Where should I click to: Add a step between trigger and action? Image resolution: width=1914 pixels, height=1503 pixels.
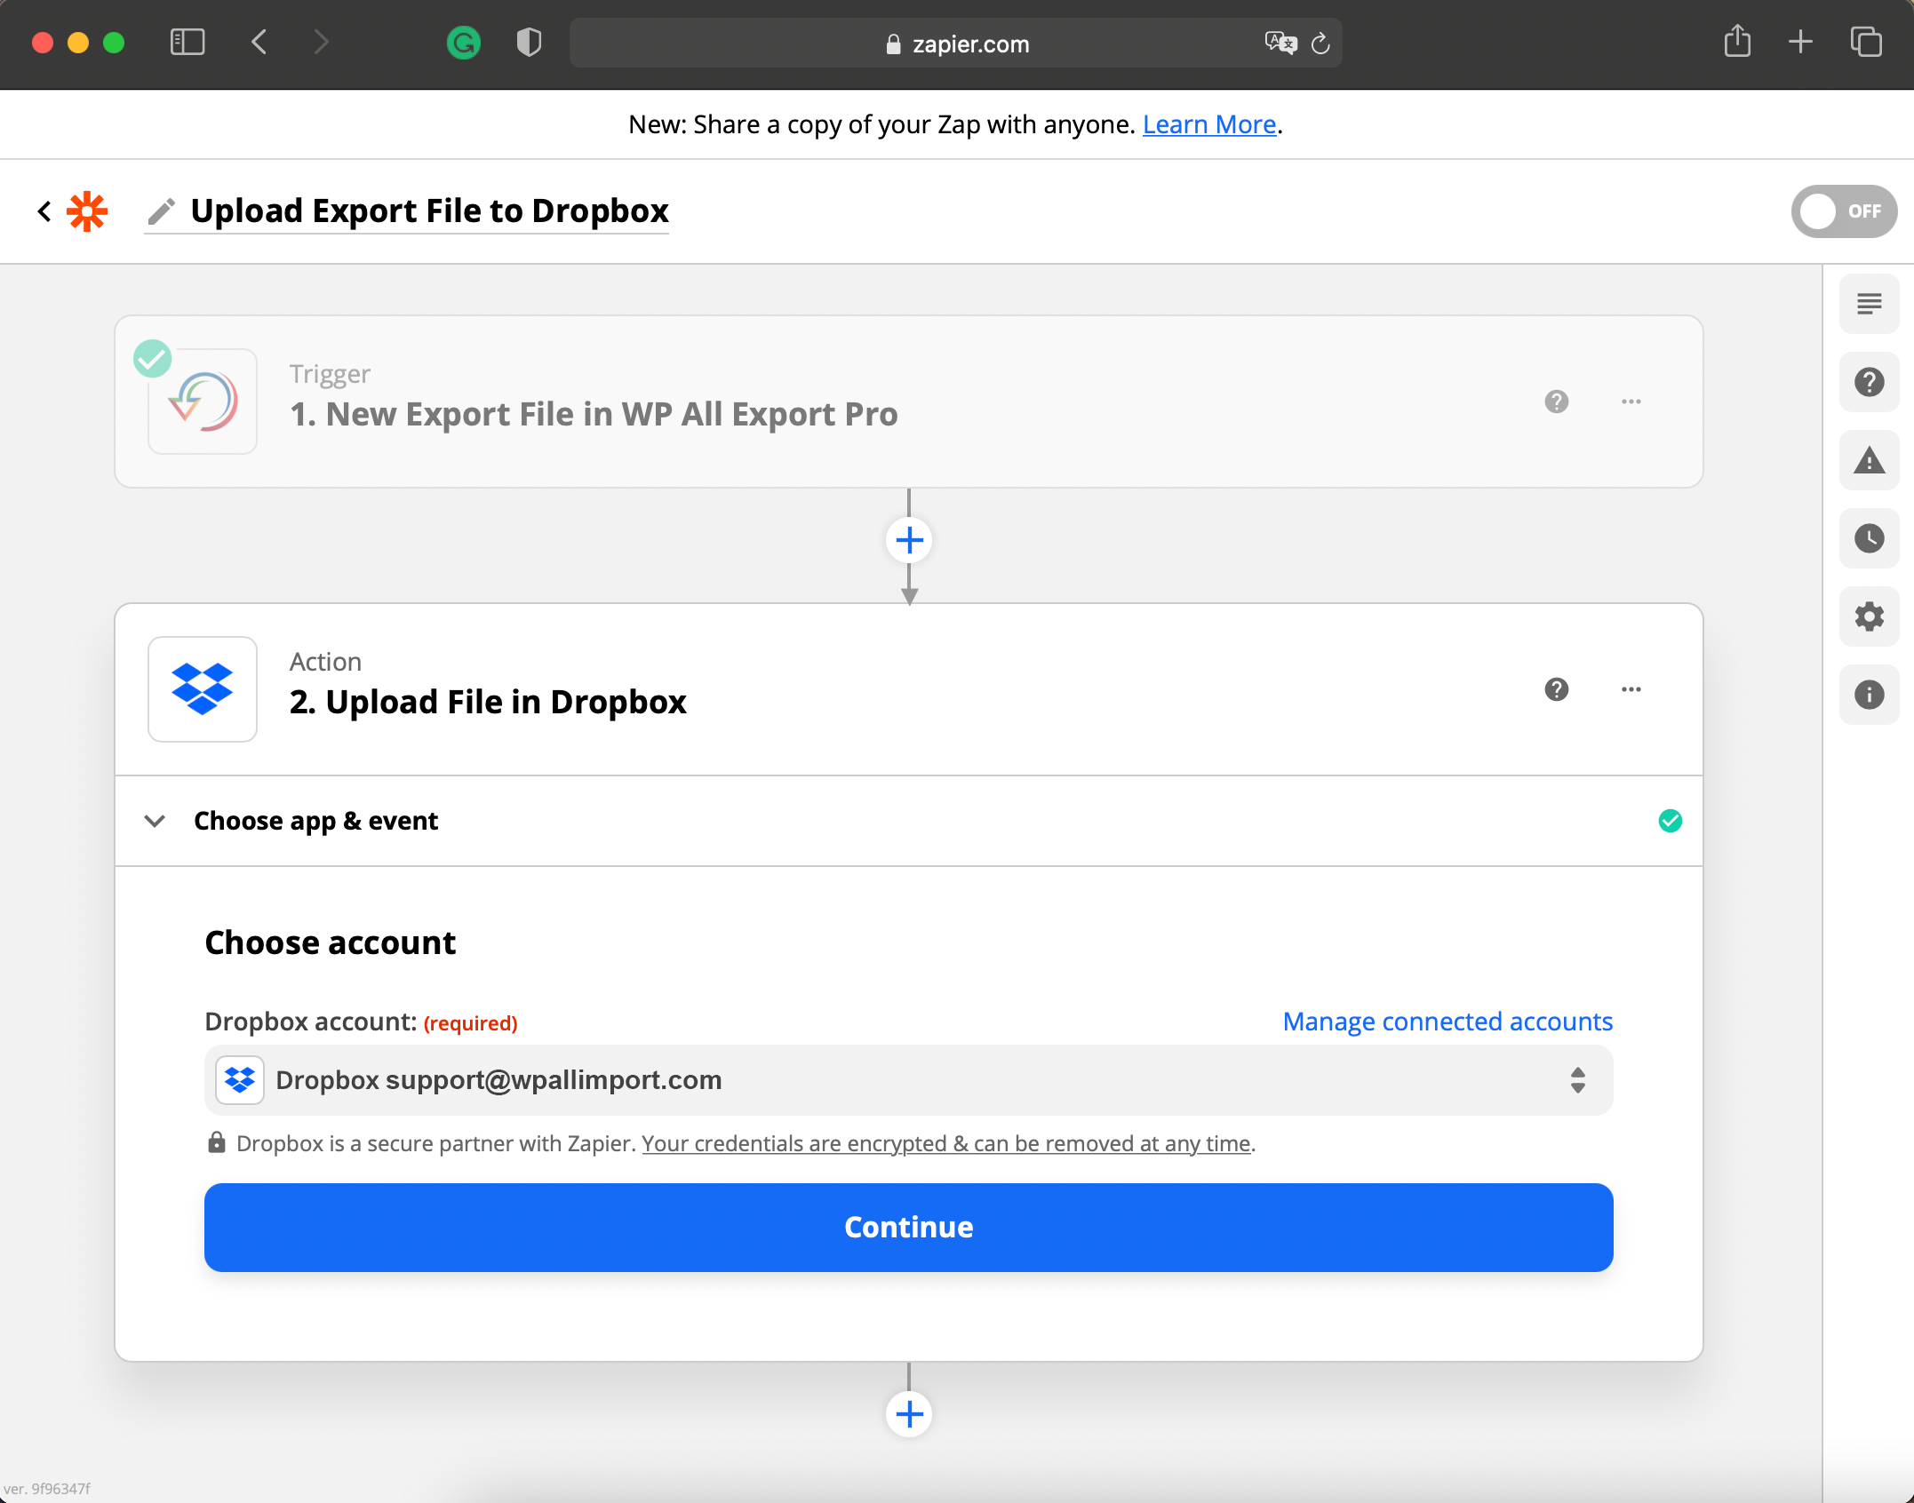[x=908, y=540]
